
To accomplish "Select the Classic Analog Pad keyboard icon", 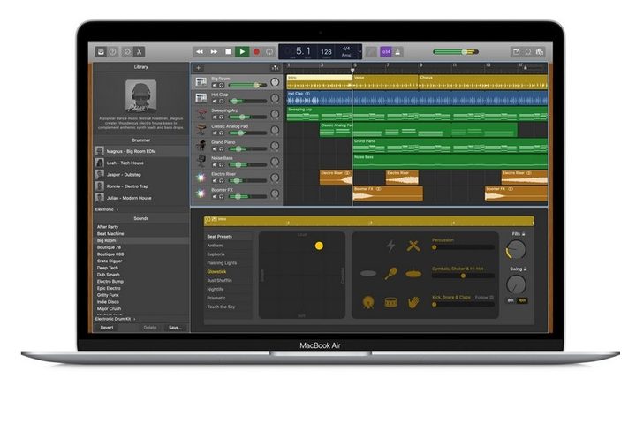I will tap(201, 130).
